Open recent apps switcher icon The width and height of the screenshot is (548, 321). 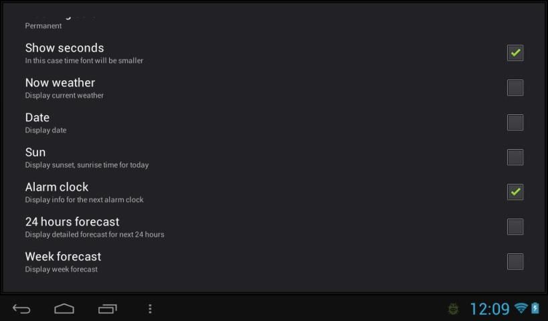coord(107,309)
